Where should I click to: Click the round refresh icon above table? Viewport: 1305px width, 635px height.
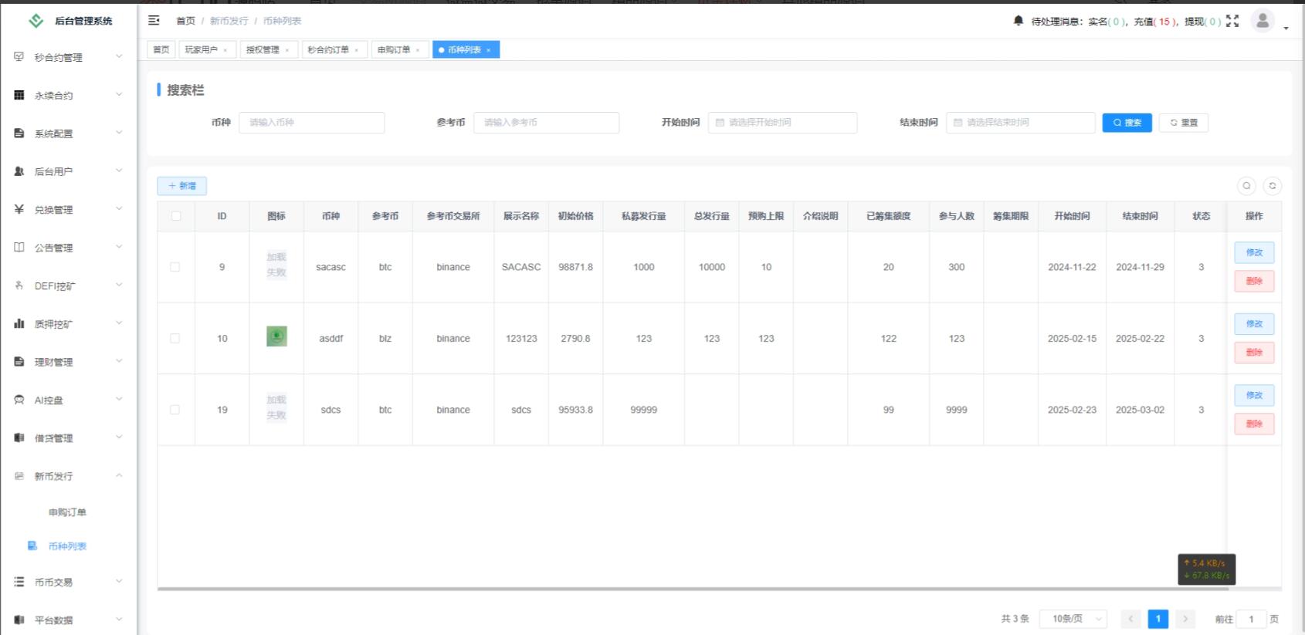pos(1272,186)
